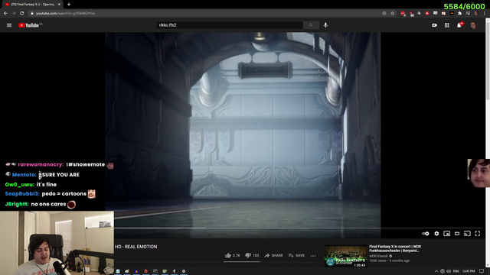The height and width of the screenshot is (275, 490).
Task: Click the red play-button extension icon
Action: click(x=427, y=14)
